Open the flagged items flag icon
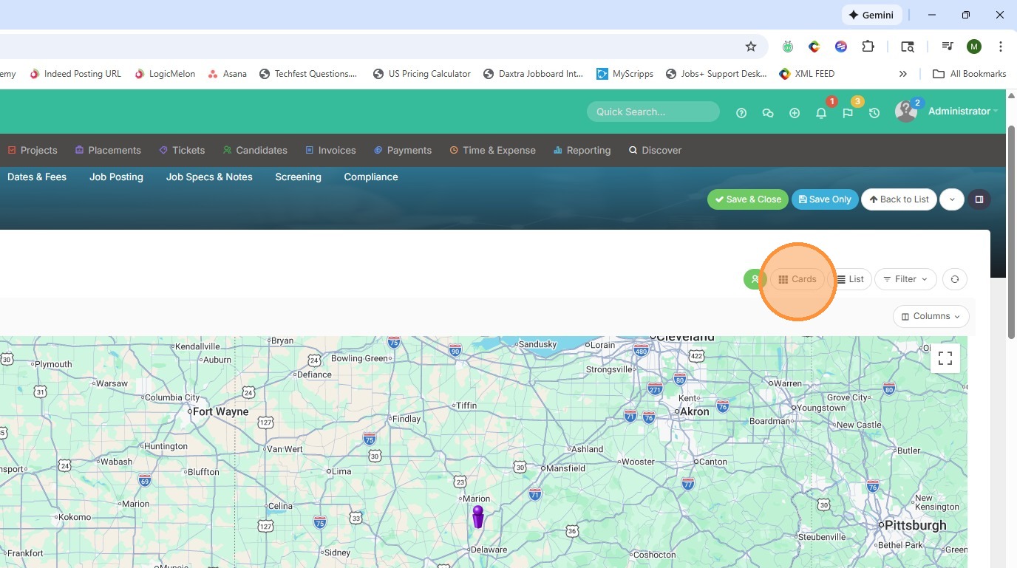Image resolution: width=1017 pixels, height=568 pixels. (x=848, y=113)
